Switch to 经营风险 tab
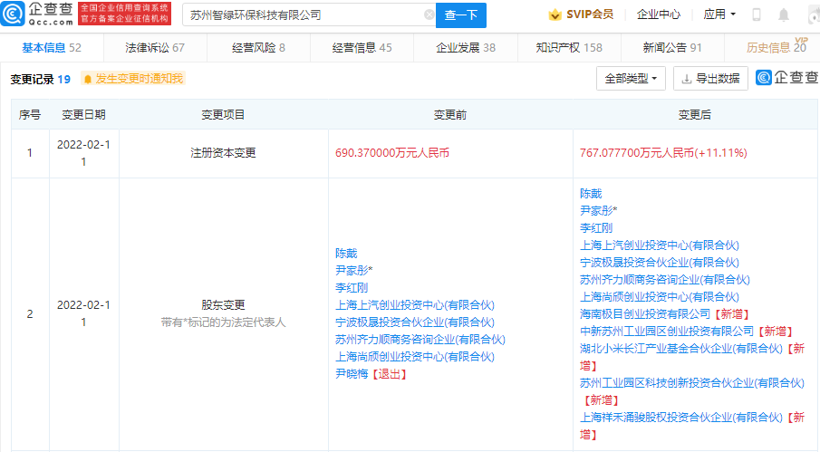Image resolution: width=820 pixels, height=452 pixels. click(258, 47)
